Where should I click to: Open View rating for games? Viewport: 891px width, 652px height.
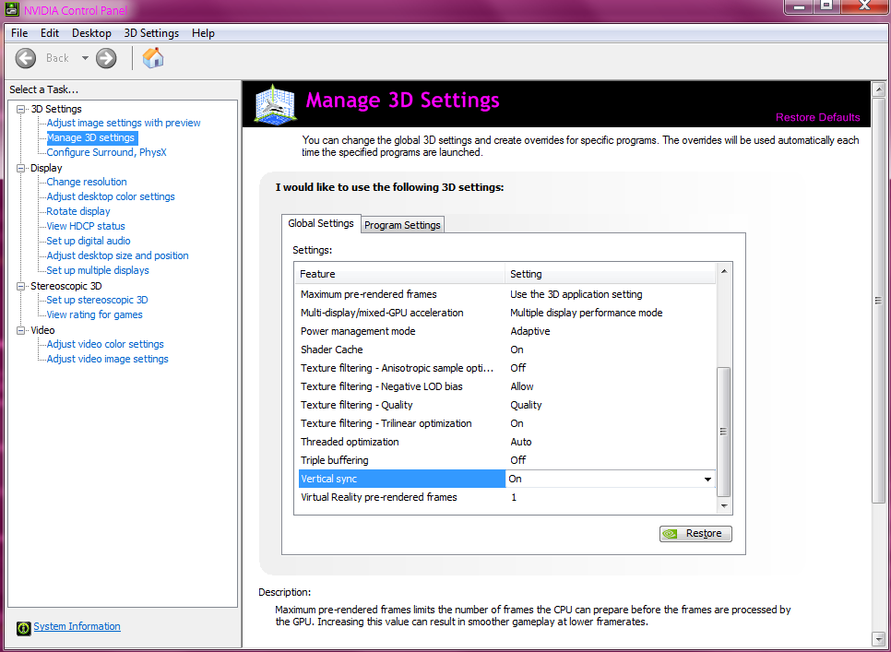coord(94,314)
